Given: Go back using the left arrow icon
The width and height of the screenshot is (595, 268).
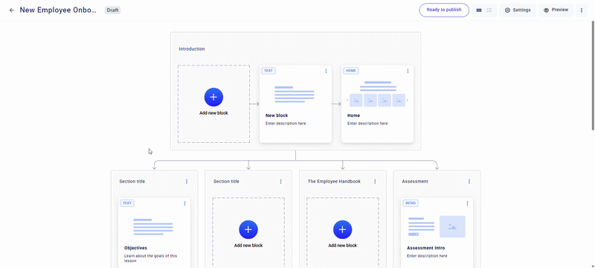Looking at the screenshot, I should point(12,10).
